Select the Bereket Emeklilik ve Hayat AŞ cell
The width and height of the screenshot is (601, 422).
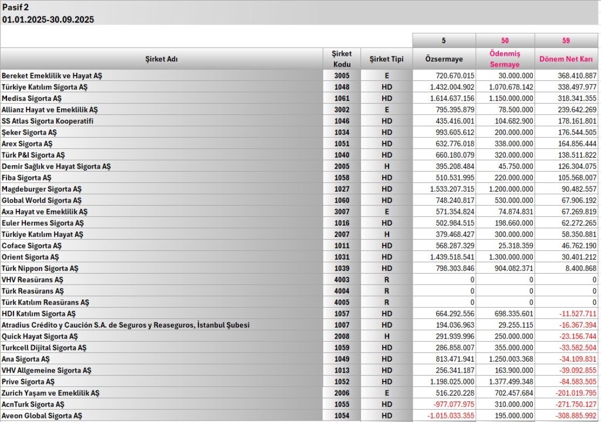[52, 76]
